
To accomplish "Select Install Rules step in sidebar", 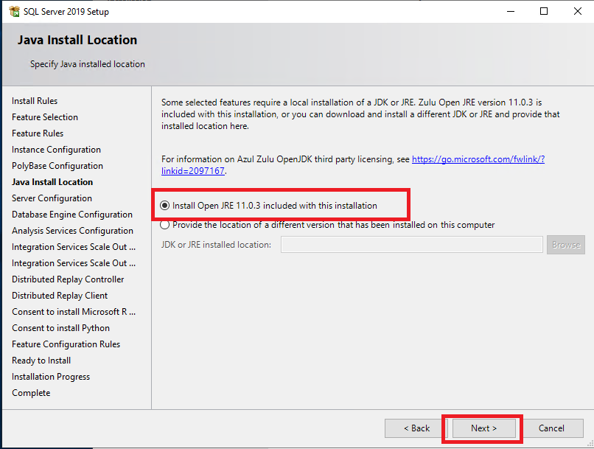I will (35, 101).
